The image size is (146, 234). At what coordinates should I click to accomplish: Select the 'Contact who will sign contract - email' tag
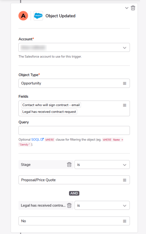[51, 105]
